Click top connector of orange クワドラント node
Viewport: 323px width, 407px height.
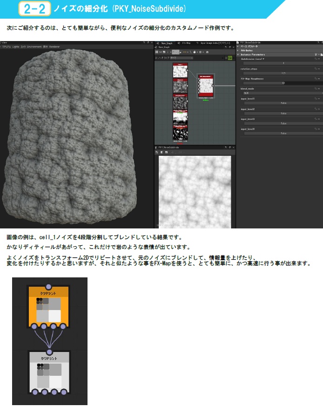click(x=48, y=287)
